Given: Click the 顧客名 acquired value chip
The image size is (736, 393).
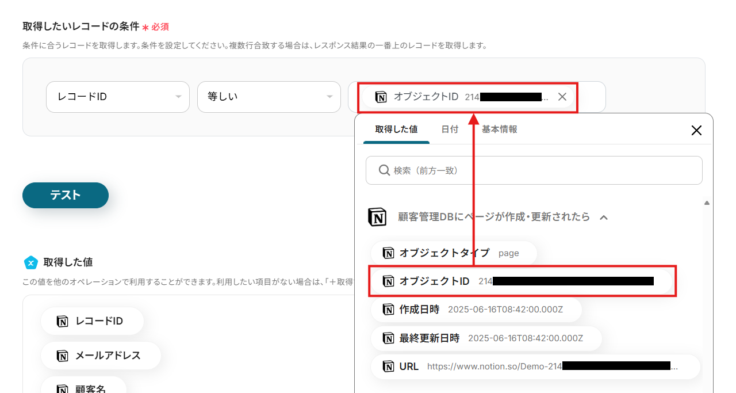Looking at the screenshot, I should (x=83, y=385).
